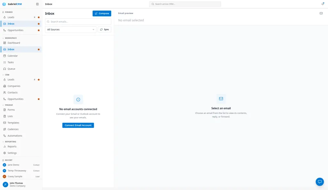Open the Templates page
The image size is (328, 190).
point(21,123)
